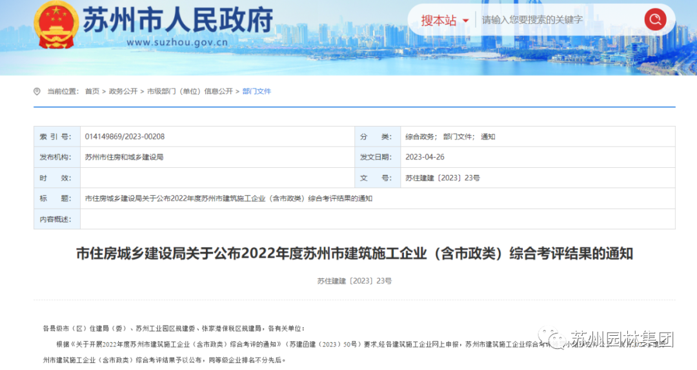Go to 首页 in the breadcrumb

click(92, 92)
